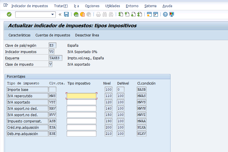228x152 pixels.
Task: Click the BASB condition type cell
Action: [142, 89]
